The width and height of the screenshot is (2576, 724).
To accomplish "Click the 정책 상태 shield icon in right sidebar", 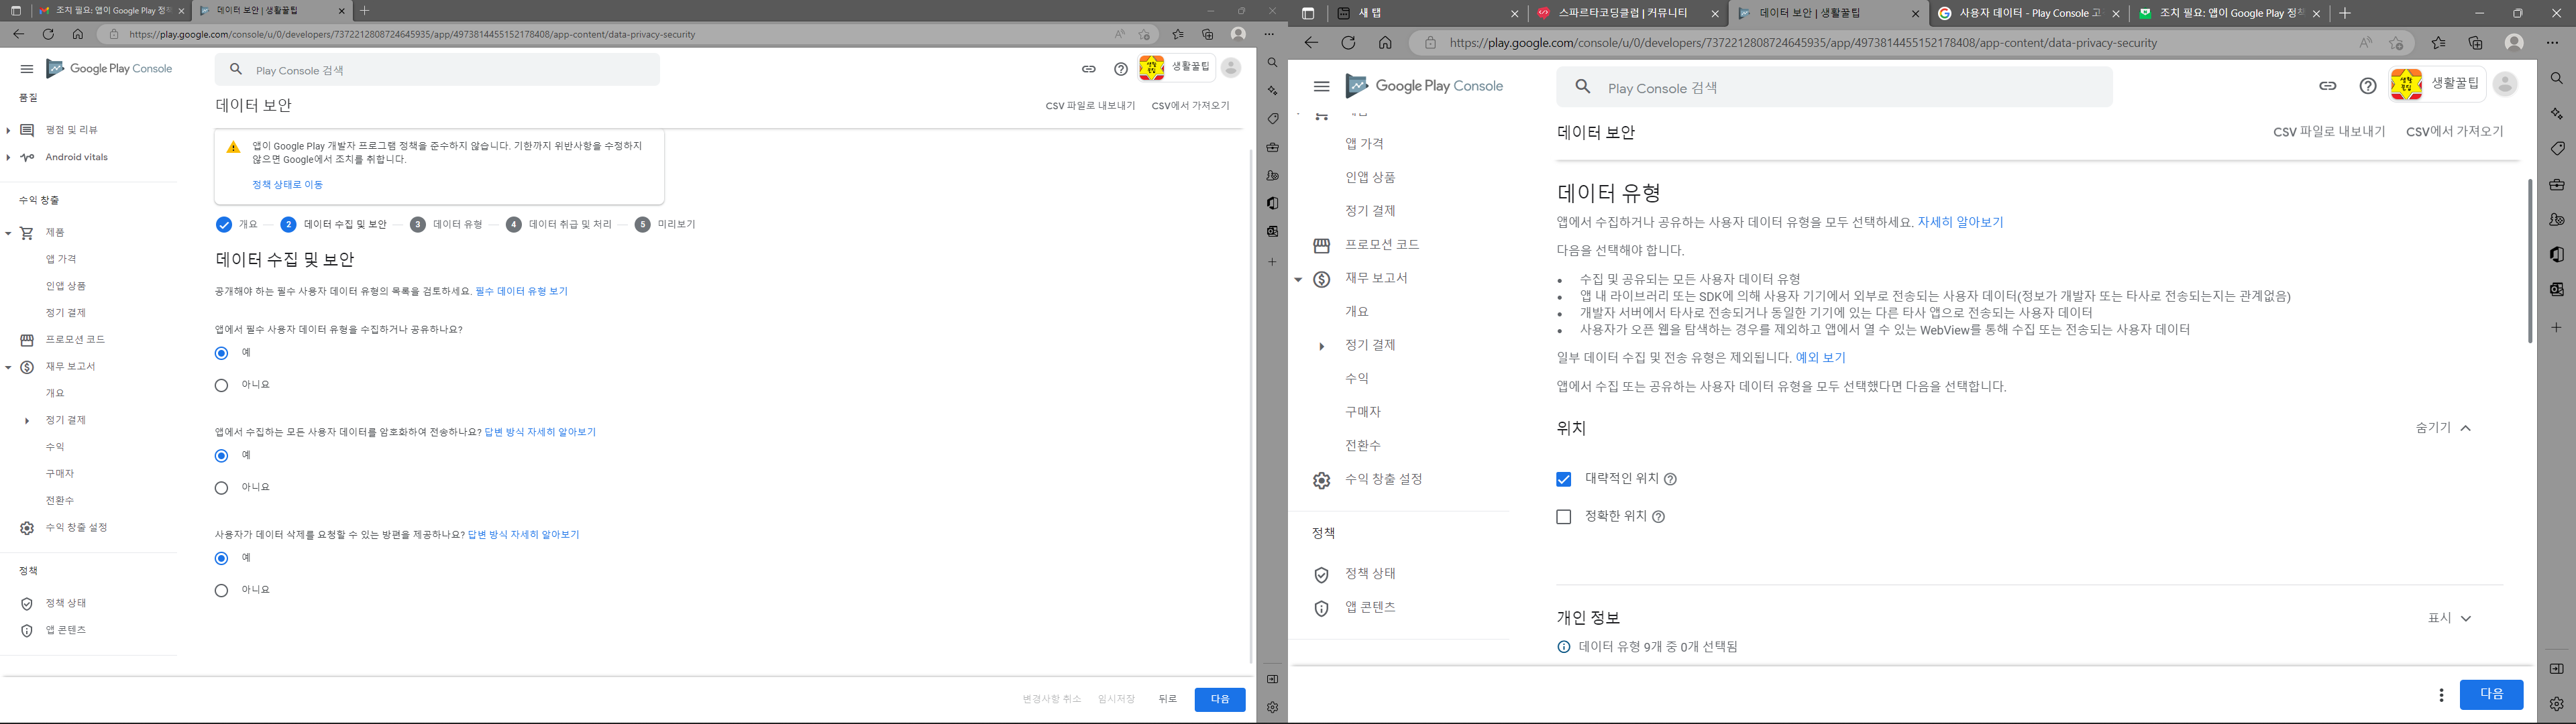I will (1321, 575).
